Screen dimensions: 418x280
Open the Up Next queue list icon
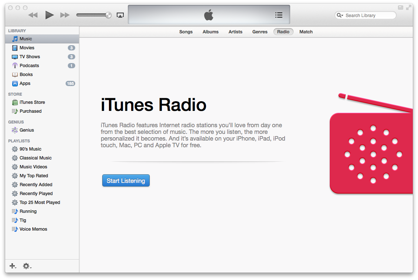[279, 15]
